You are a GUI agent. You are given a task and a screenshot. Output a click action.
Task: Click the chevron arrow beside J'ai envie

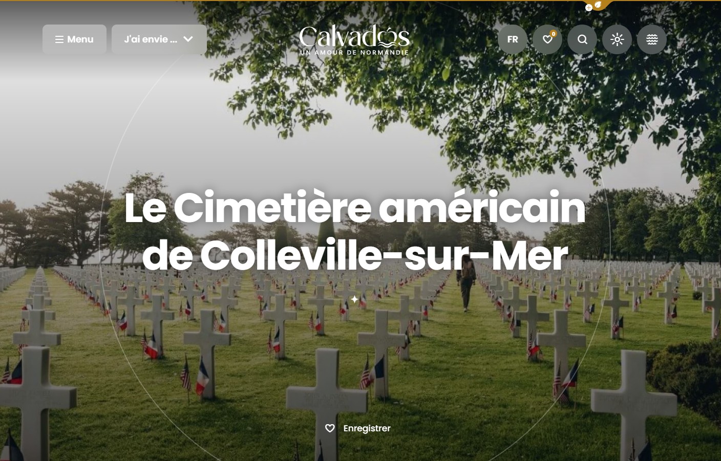tap(188, 39)
